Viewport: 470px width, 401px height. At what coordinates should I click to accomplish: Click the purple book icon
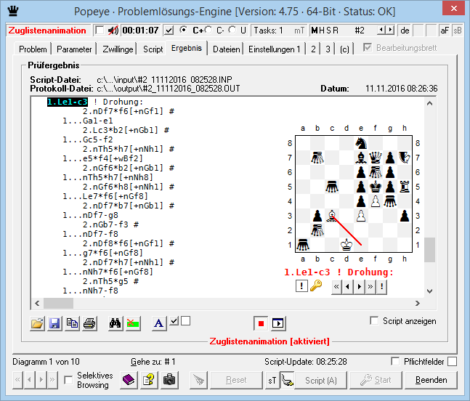(x=129, y=379)
